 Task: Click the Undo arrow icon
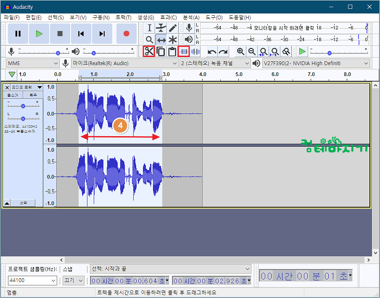[x=212, y=51]
